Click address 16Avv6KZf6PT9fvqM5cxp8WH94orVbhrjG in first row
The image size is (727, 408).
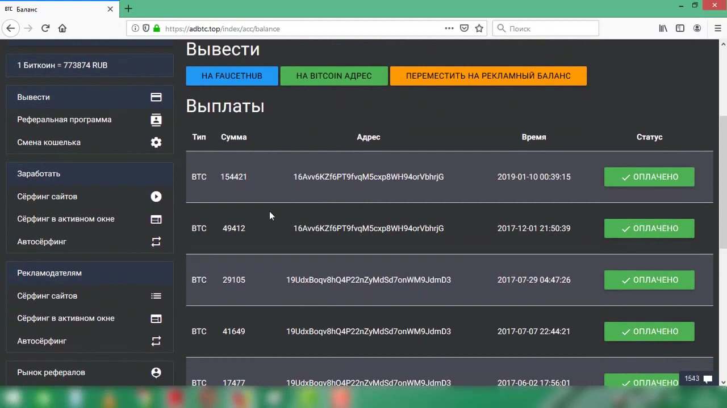(x=369, y=177)
